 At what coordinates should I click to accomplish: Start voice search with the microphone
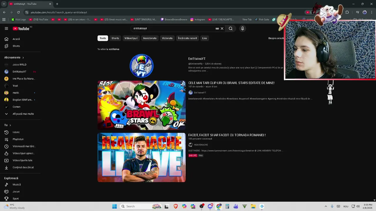(242, 28)
